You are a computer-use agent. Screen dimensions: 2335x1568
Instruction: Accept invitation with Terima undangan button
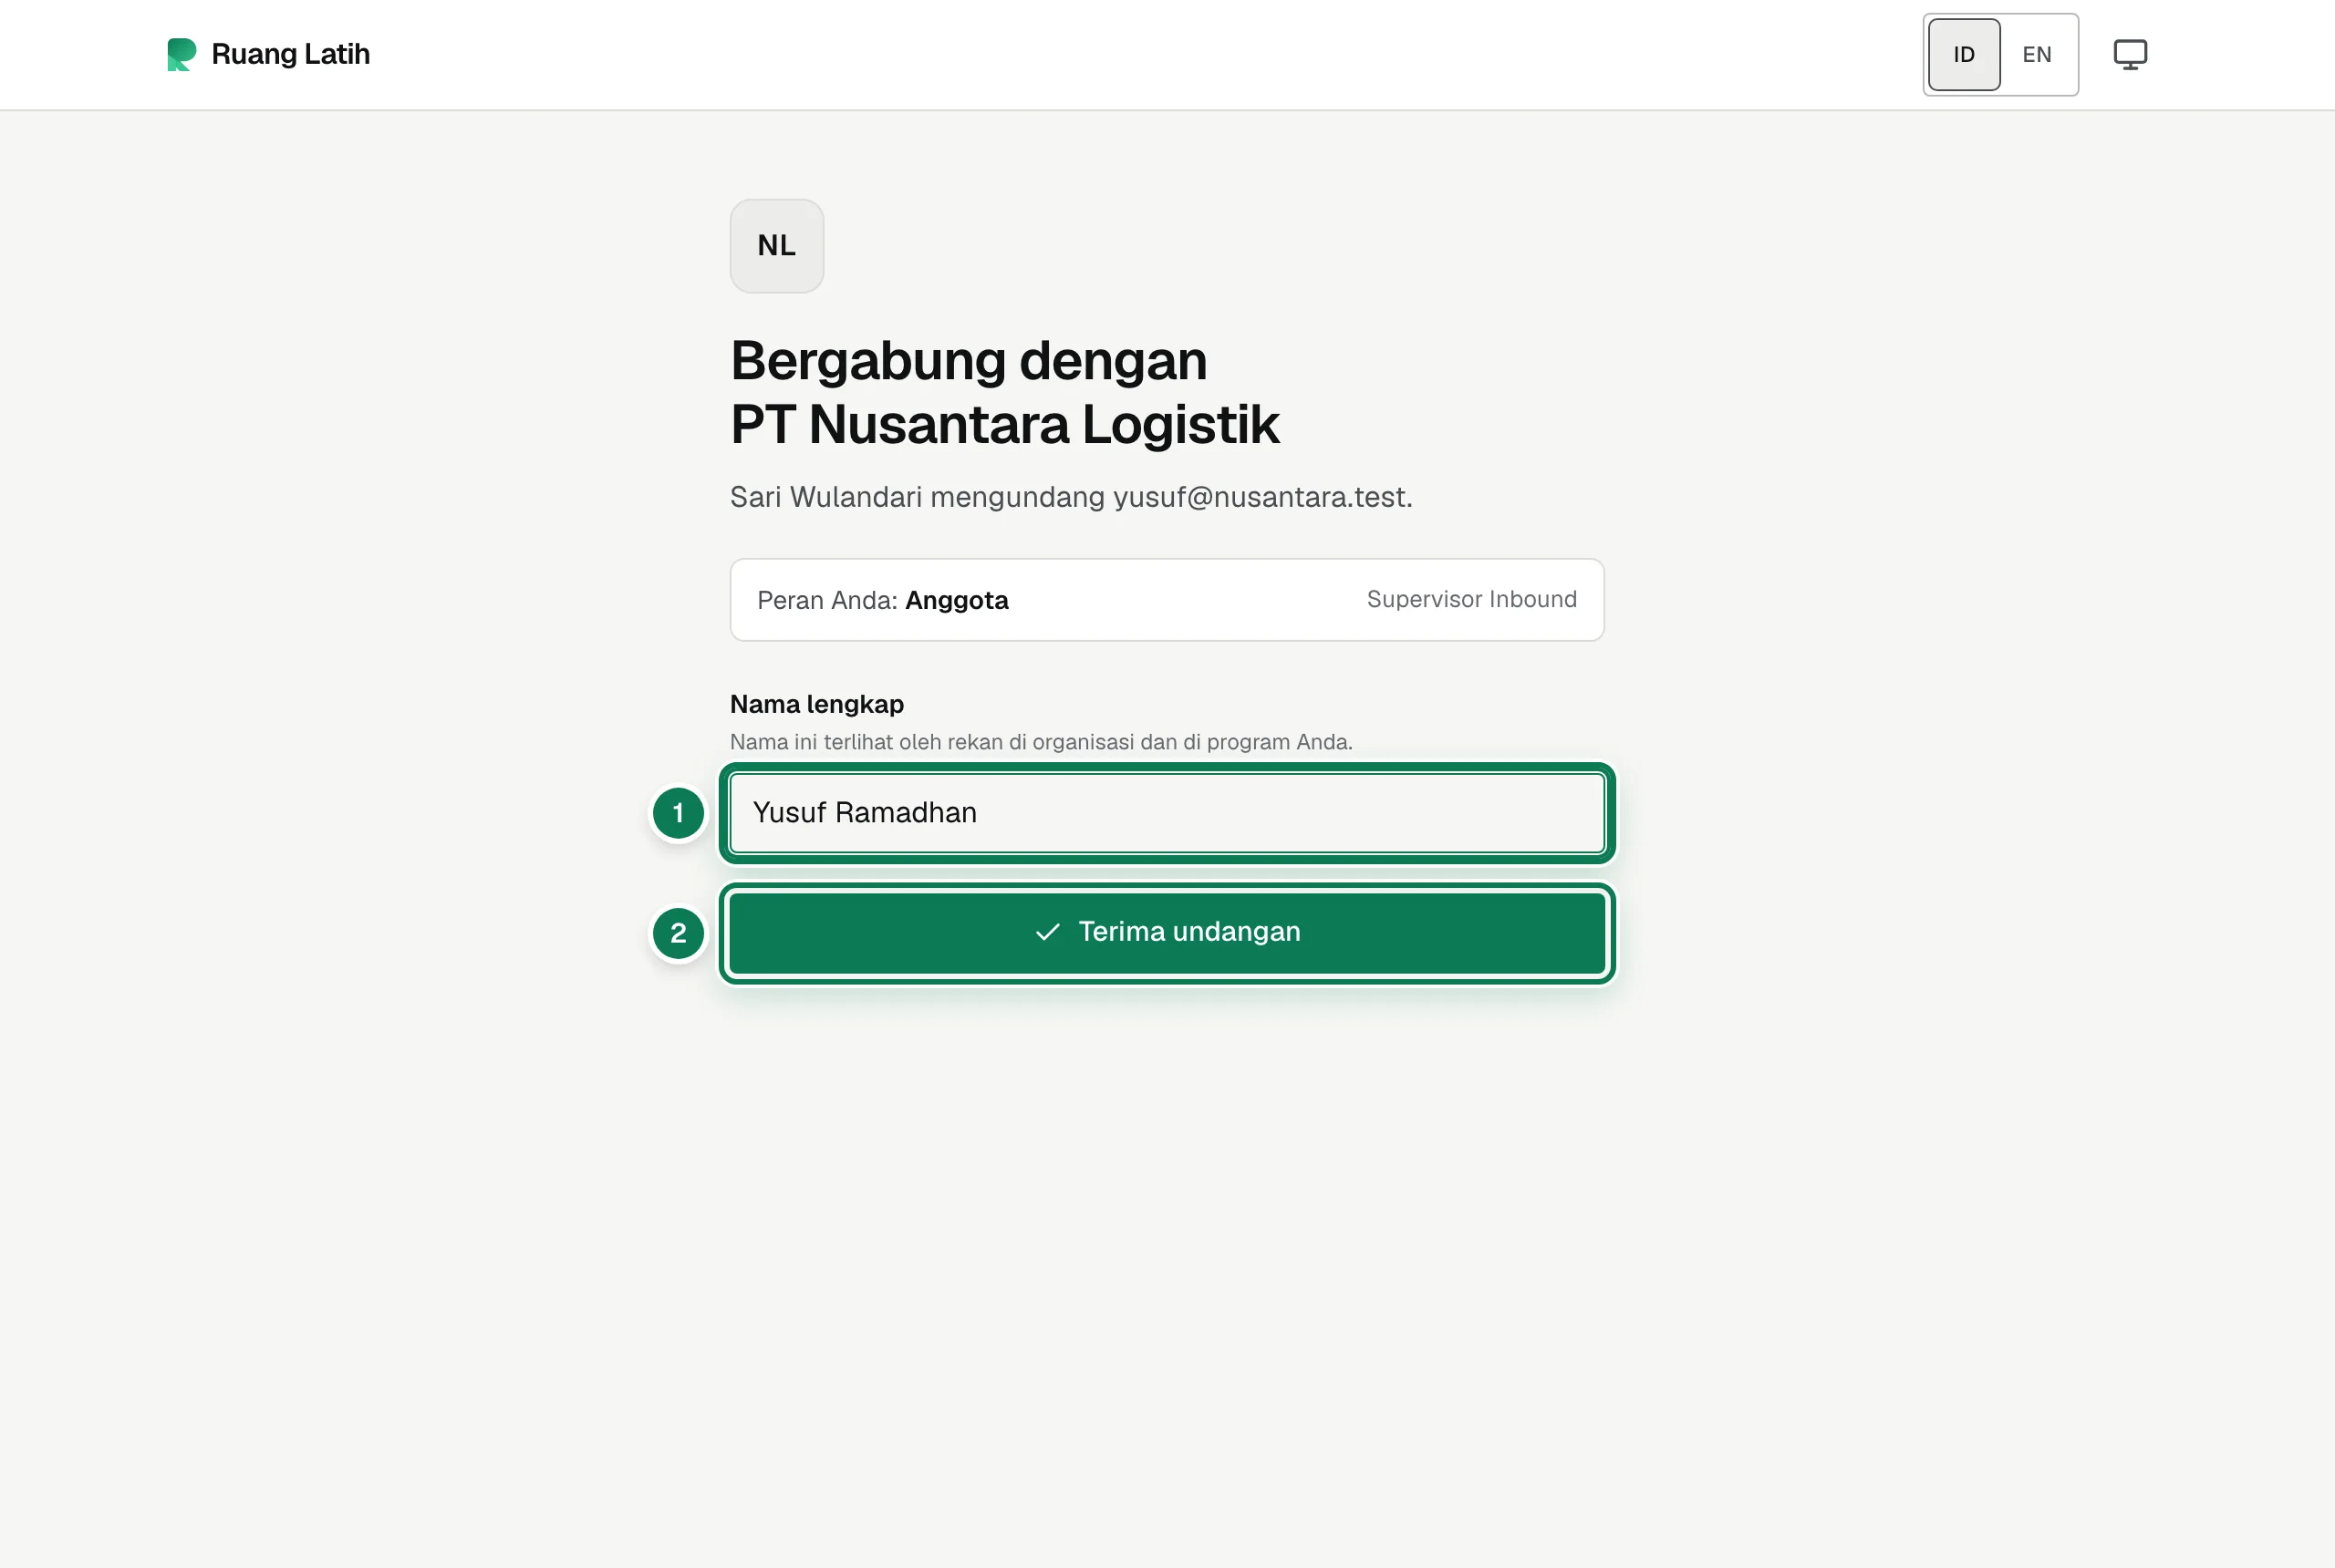coord(1167,932)
